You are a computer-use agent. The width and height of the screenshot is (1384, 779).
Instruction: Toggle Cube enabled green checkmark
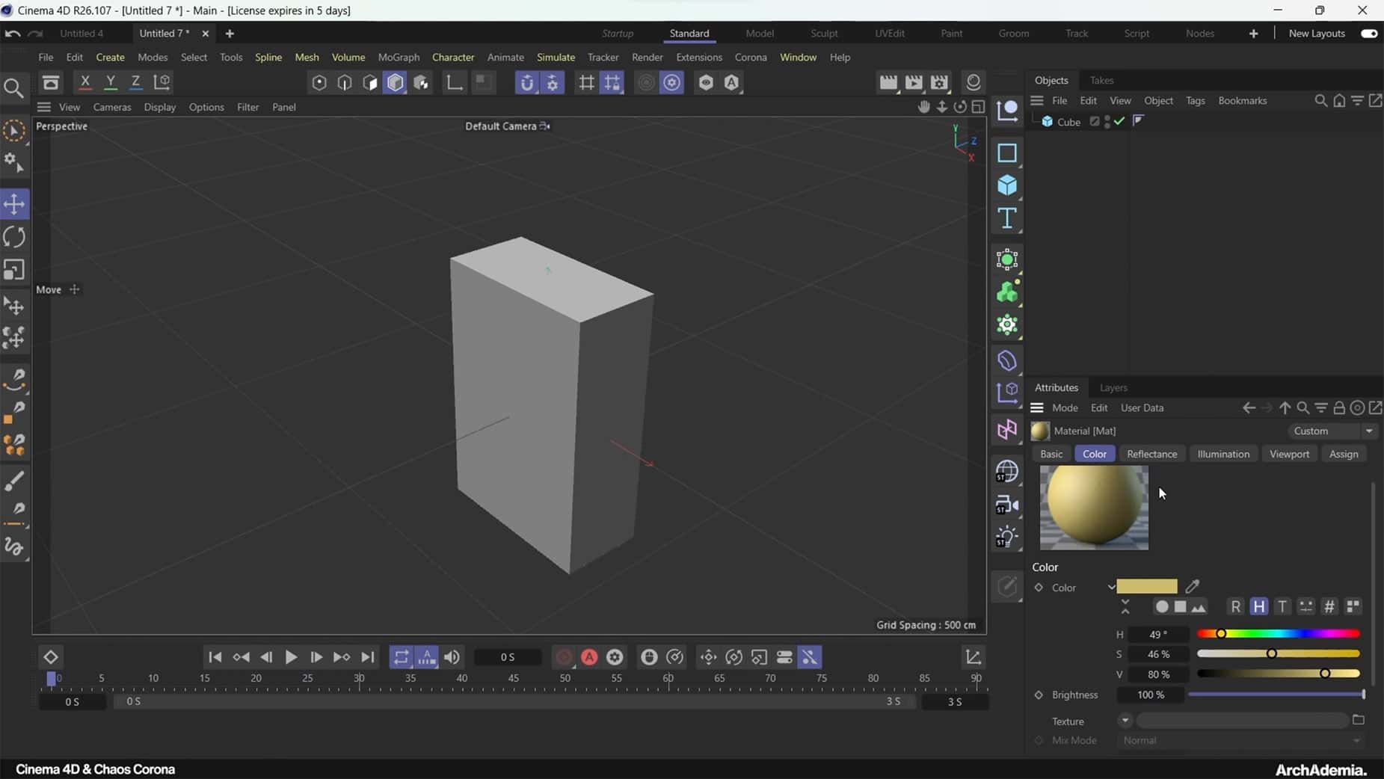pos(1119,121)
